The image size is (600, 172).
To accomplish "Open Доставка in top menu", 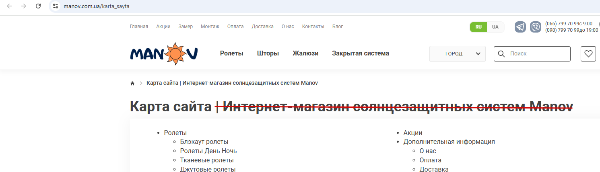I will point(263,27).
